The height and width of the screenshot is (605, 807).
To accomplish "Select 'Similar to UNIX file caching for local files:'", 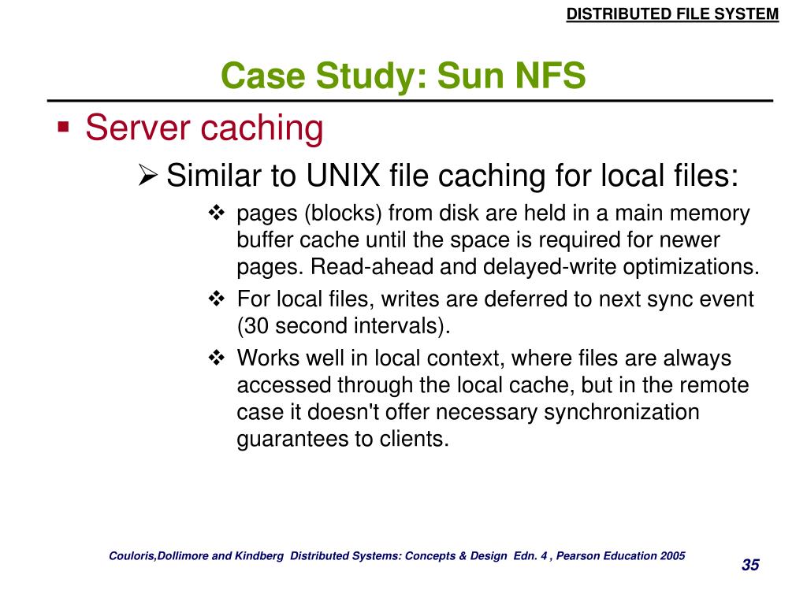I will (452, 176).
